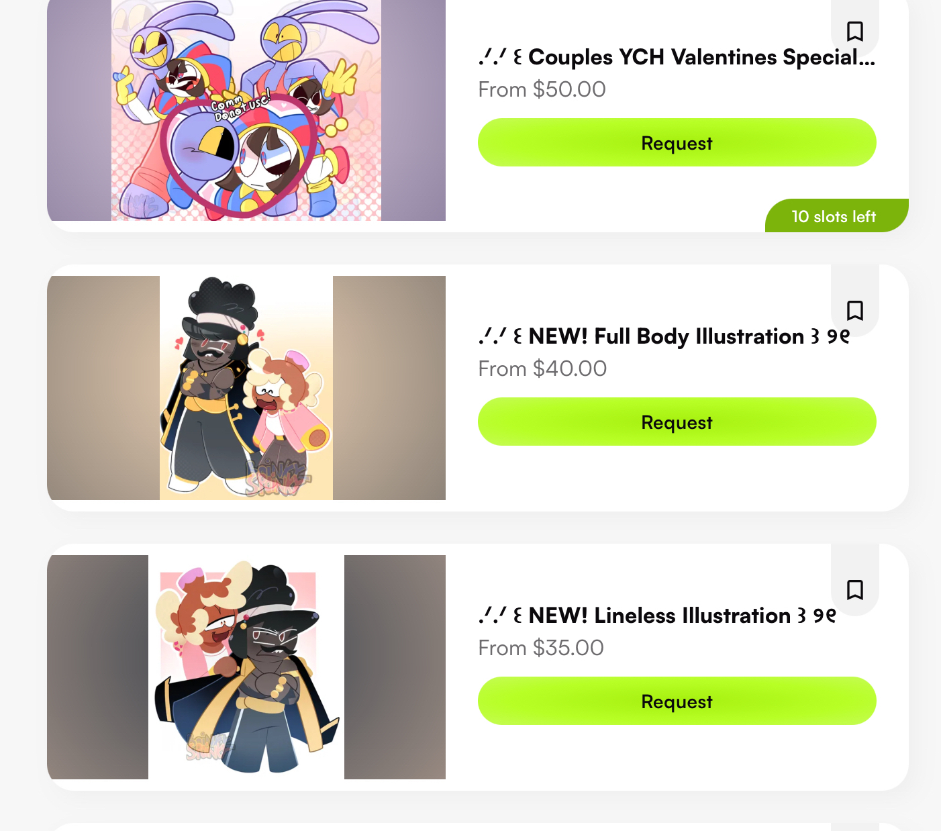Click the From $35.00 price text

coord(541,648)
